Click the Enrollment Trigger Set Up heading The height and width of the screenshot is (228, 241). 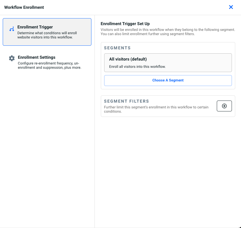tap(125, 24)
